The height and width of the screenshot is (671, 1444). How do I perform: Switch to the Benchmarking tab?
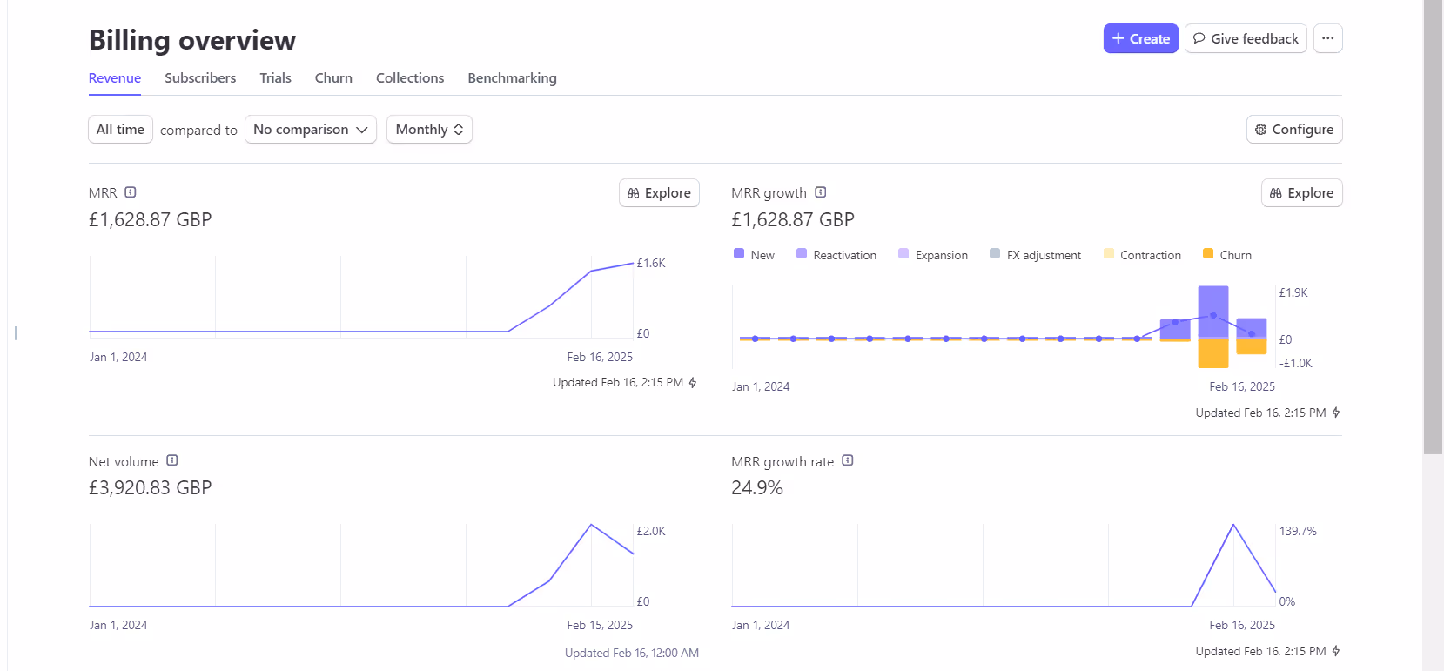(x=512, y=78)
